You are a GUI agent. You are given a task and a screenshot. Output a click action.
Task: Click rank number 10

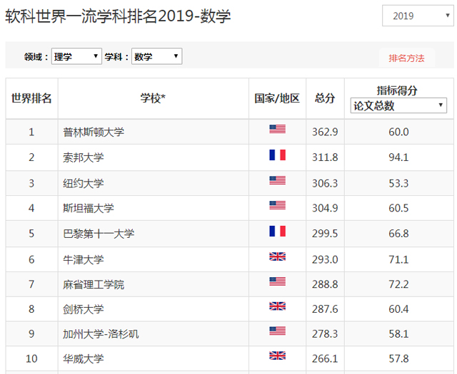click(31, 358)
